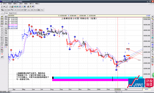
Task: Click the save page lock icon
Action: (12, 7)
